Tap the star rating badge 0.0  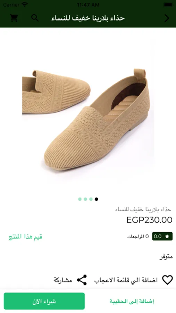pyautogui.click(x=162, y=236)
